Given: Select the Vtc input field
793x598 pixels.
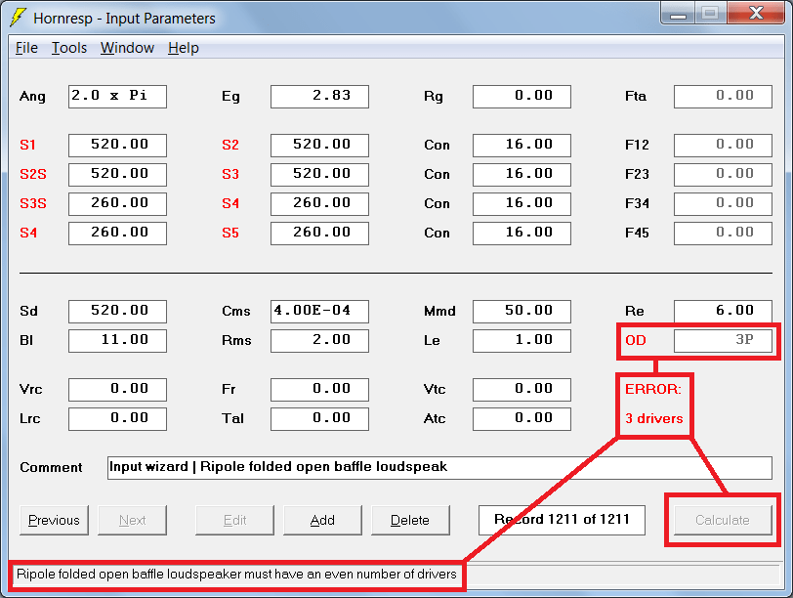Looking at the screenshot, I should [x=522, y=390].
